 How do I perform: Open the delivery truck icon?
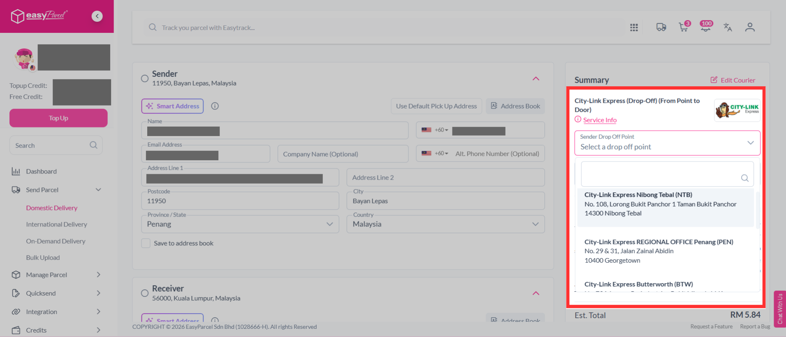[661, 28]
